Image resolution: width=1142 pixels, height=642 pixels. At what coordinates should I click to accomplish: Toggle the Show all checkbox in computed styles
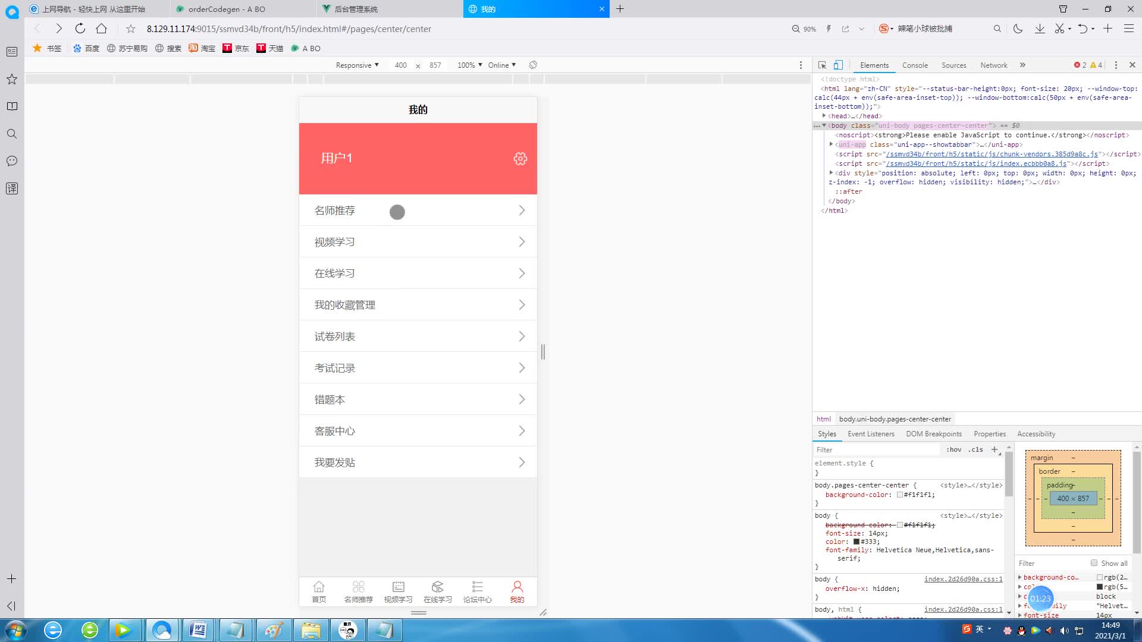1094,563
